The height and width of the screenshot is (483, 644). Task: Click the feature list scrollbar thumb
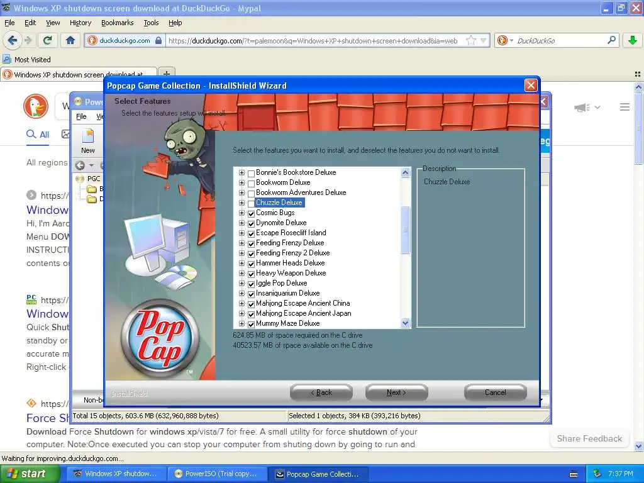[x=406, y=230]
